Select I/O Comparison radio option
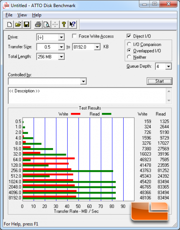180x230 pixels. (x=129, y=44)
